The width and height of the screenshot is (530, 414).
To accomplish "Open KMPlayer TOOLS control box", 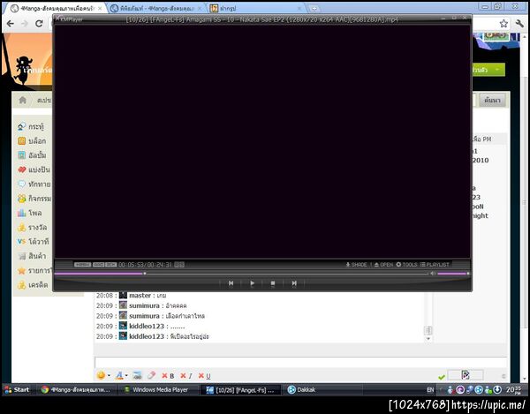I will (x=406, y=265).
